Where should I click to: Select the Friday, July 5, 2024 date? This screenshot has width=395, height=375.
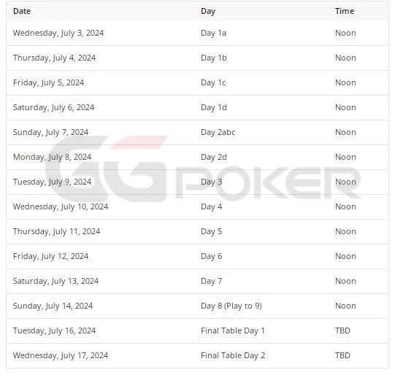[x=48, y=82]
